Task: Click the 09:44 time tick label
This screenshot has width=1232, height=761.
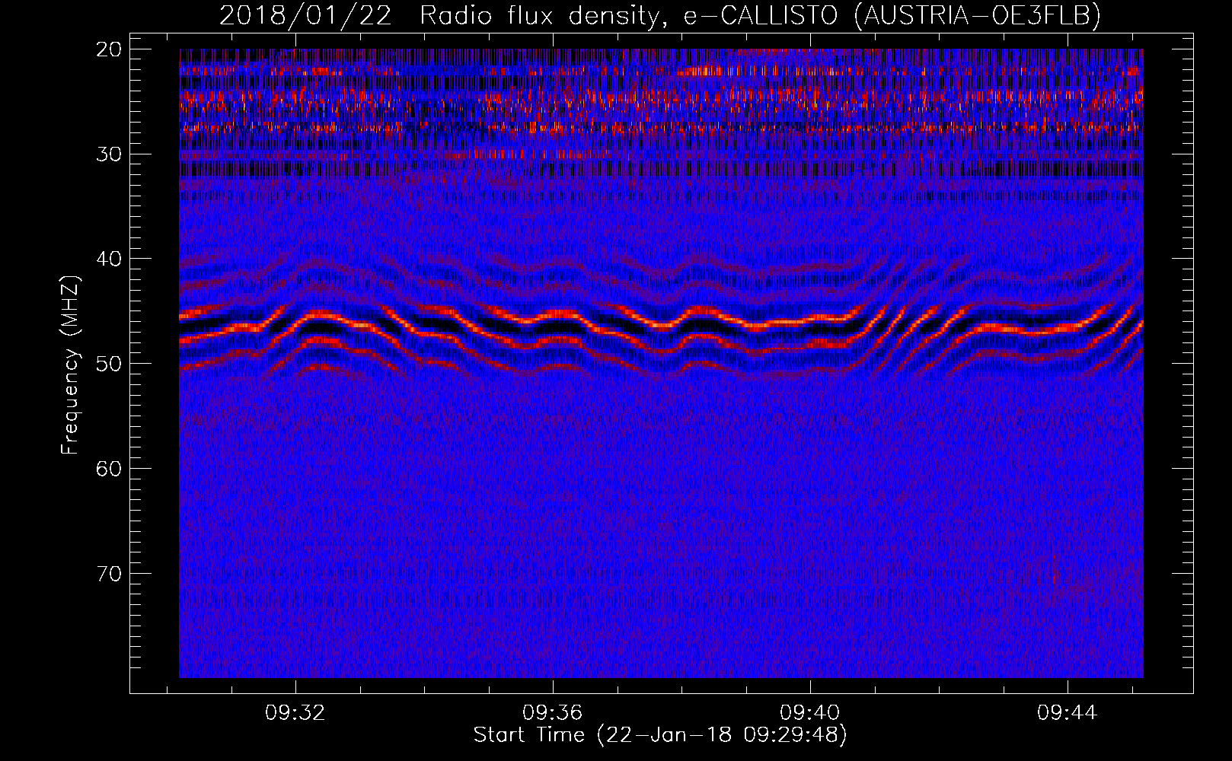Action: [x=1067, y=712]
